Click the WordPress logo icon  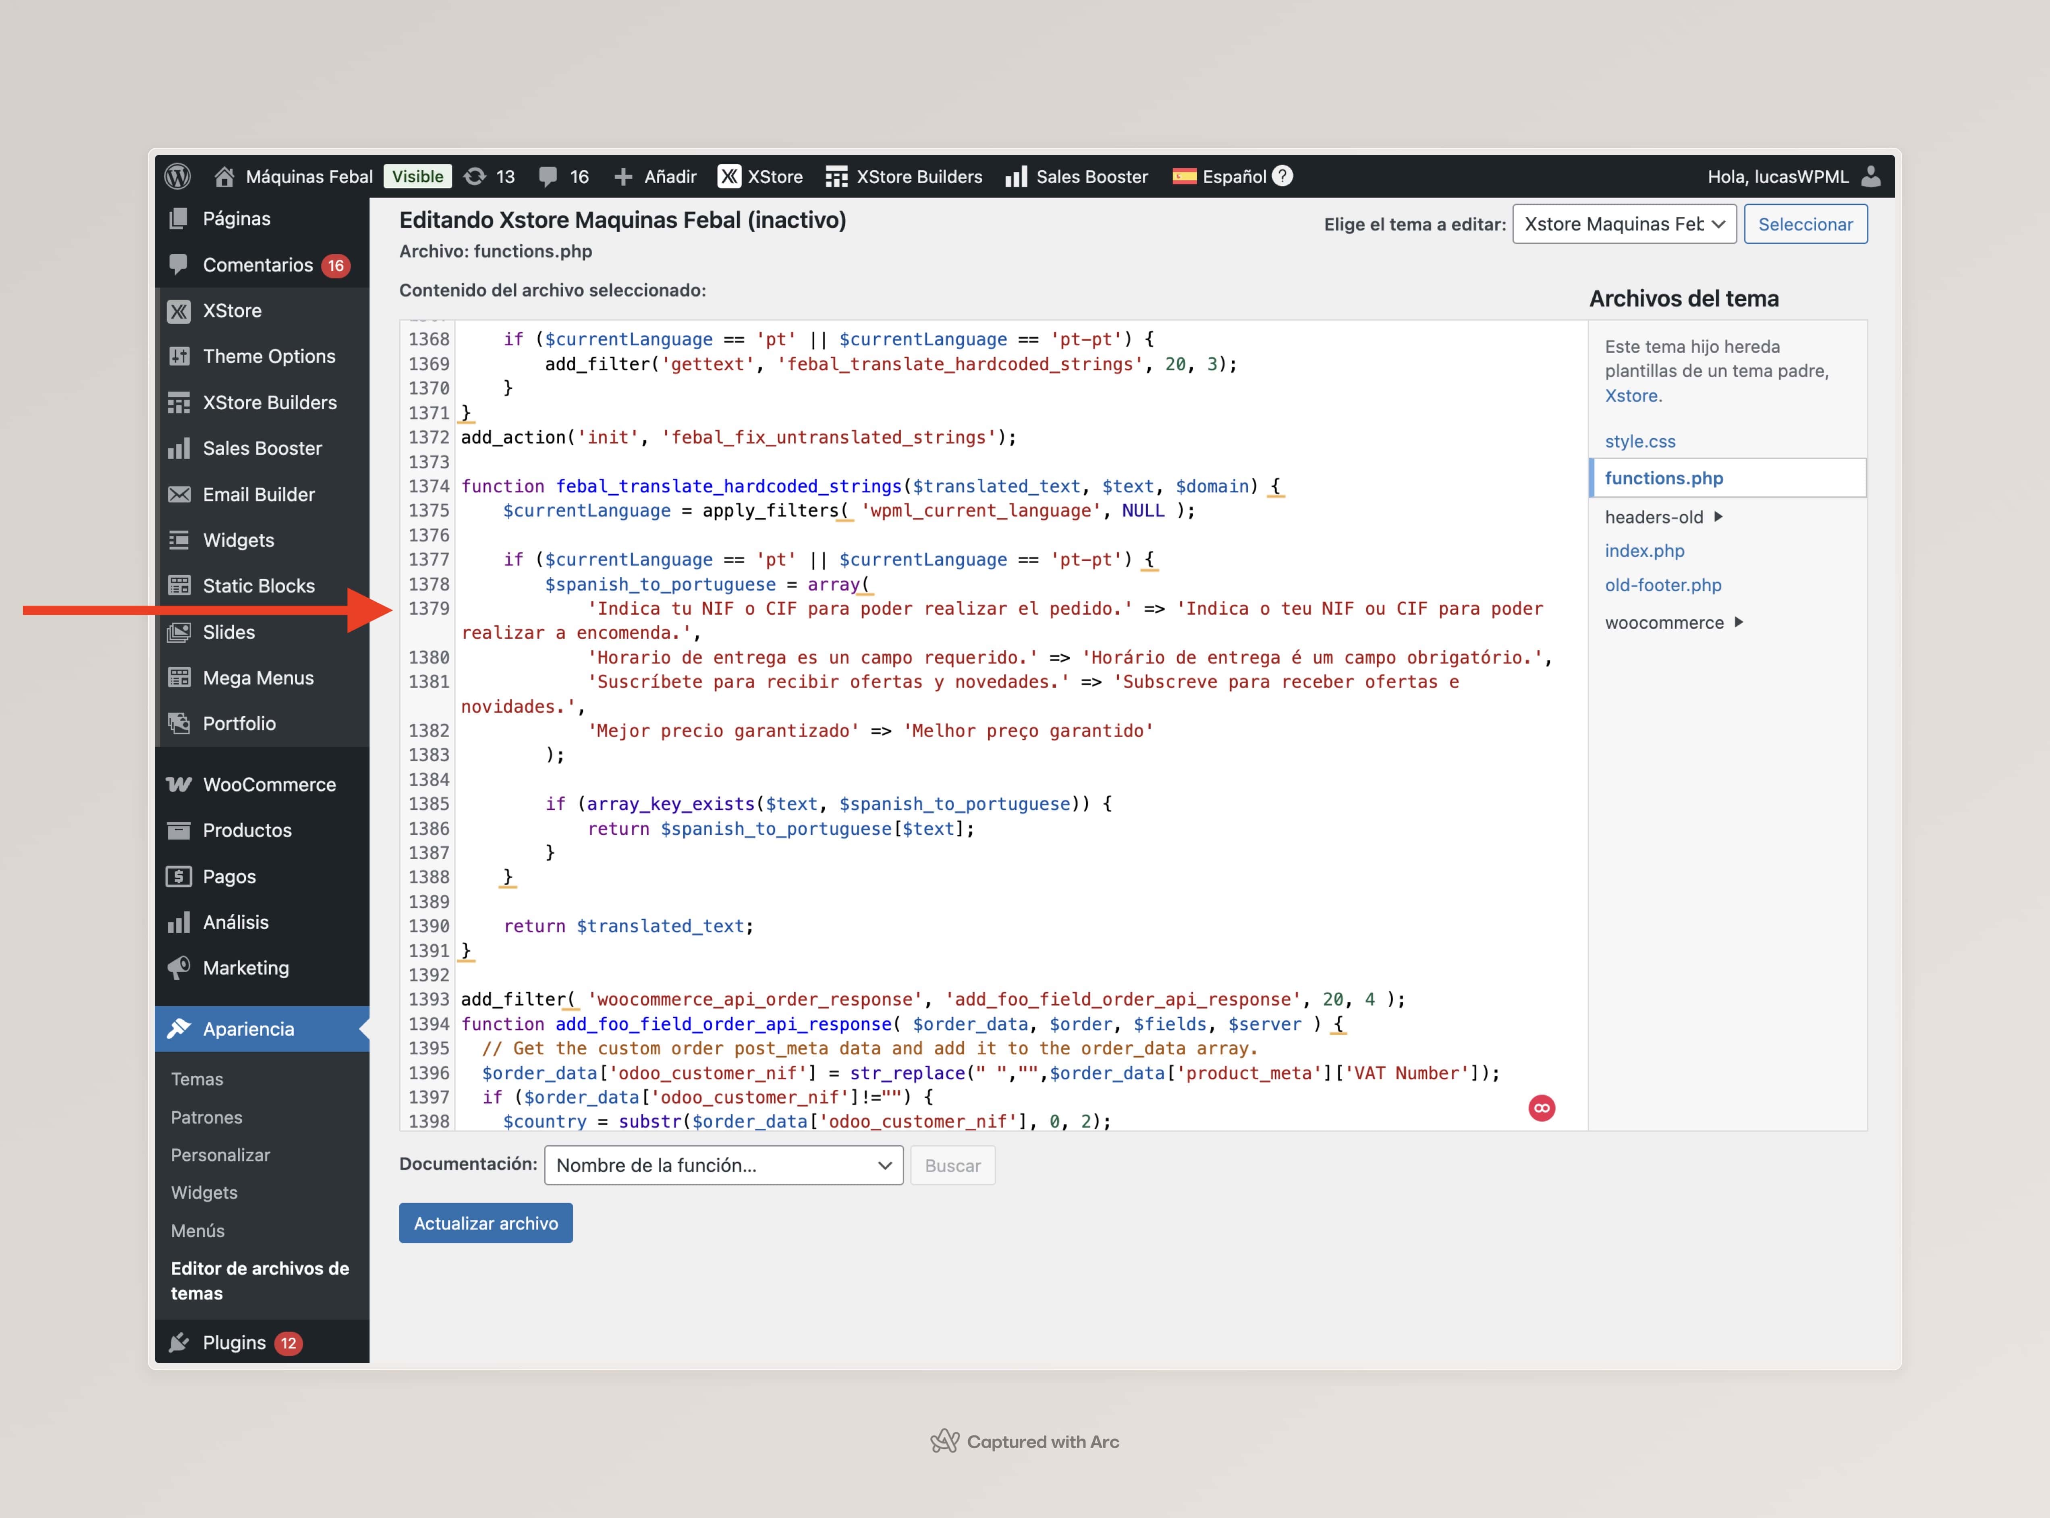[x=177, y=176]
